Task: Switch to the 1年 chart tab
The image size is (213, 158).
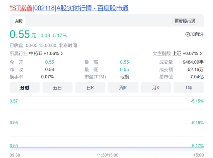Action: click(189, 88)
